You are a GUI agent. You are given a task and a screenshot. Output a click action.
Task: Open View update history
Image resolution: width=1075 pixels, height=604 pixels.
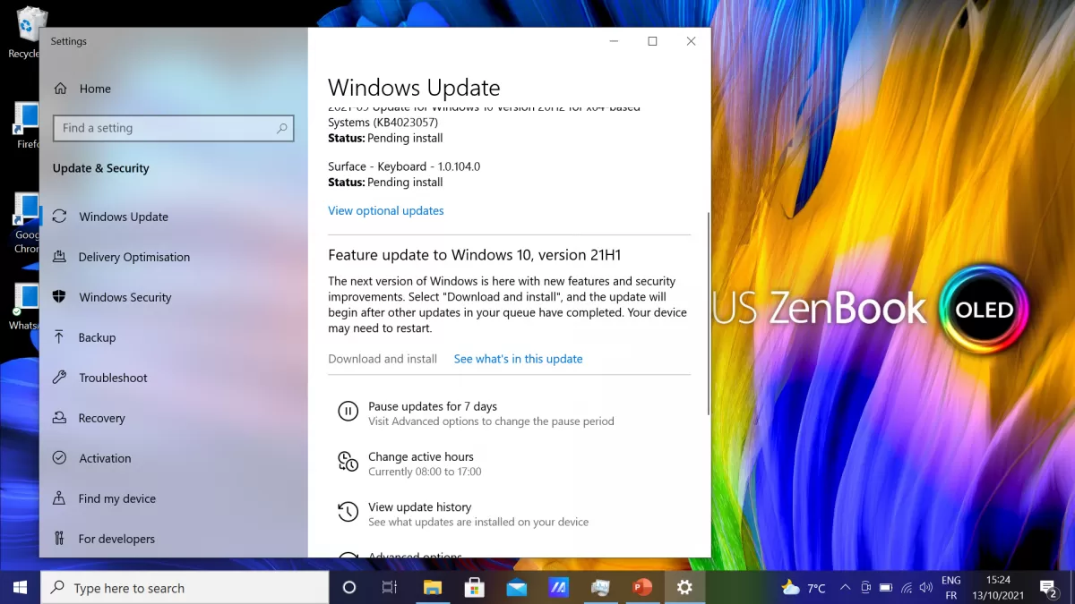(x=419, y=506)
